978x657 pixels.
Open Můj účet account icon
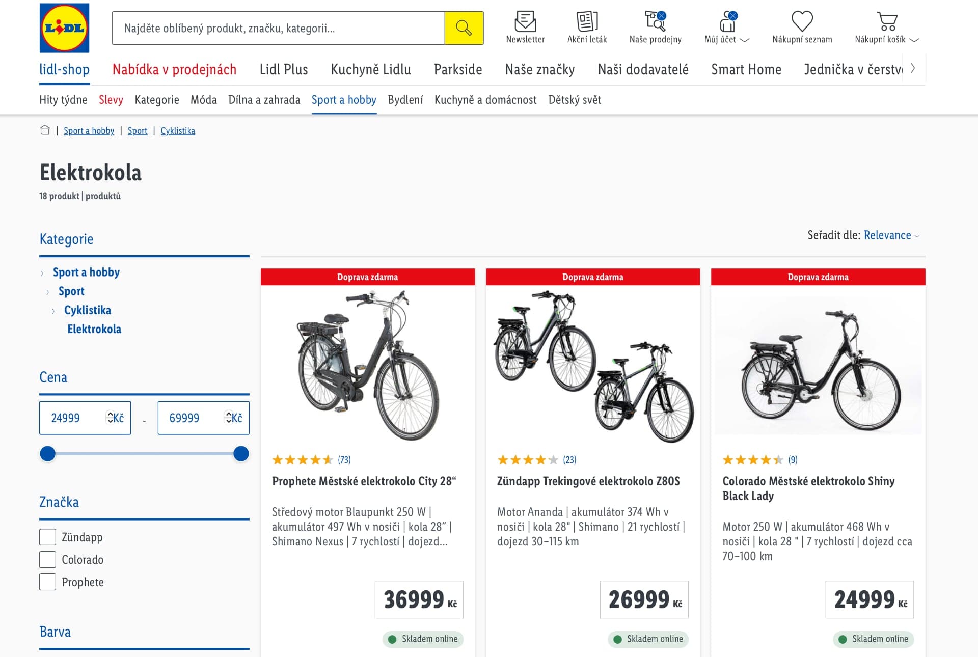[727, 22]
